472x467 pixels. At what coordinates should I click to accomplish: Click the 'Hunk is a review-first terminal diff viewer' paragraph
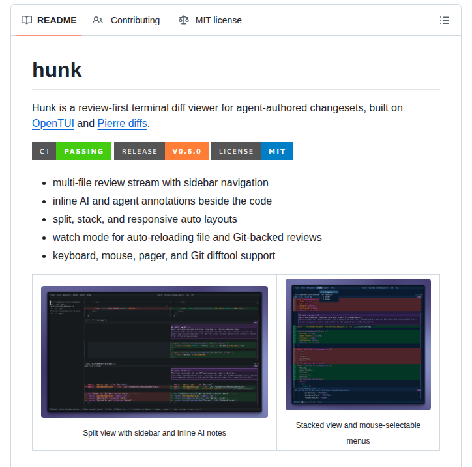(x=217, y=115)
